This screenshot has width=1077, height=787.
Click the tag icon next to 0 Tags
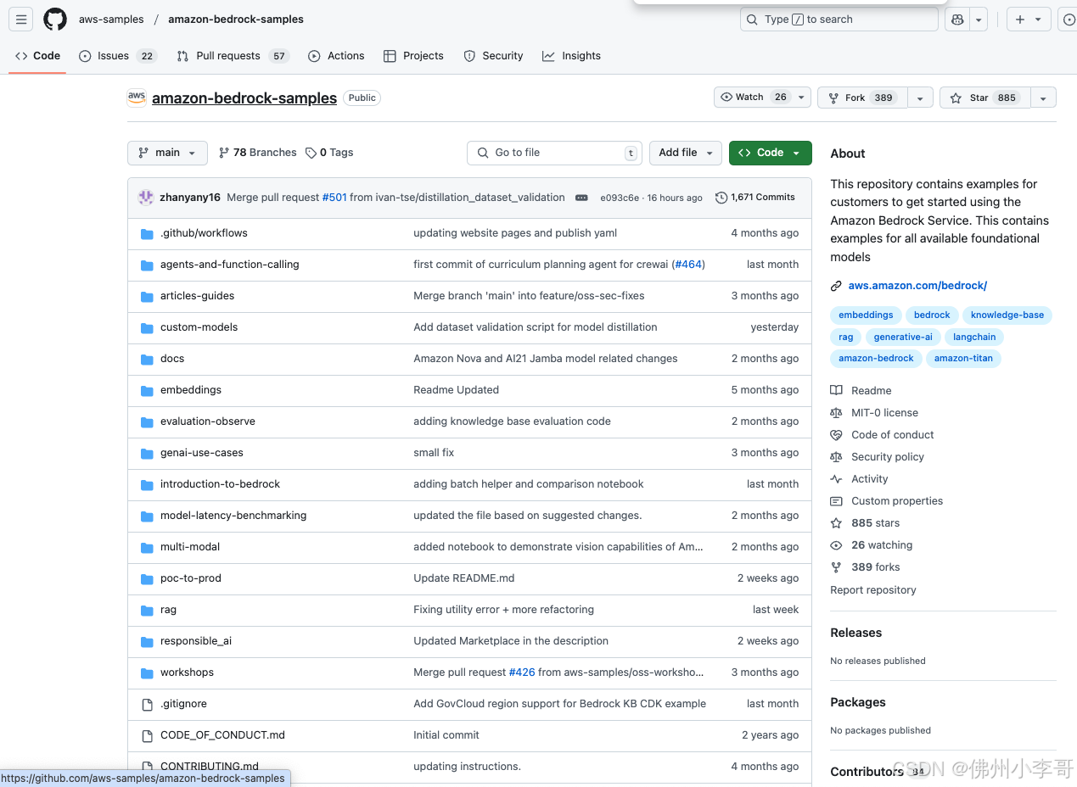[311, 153]
